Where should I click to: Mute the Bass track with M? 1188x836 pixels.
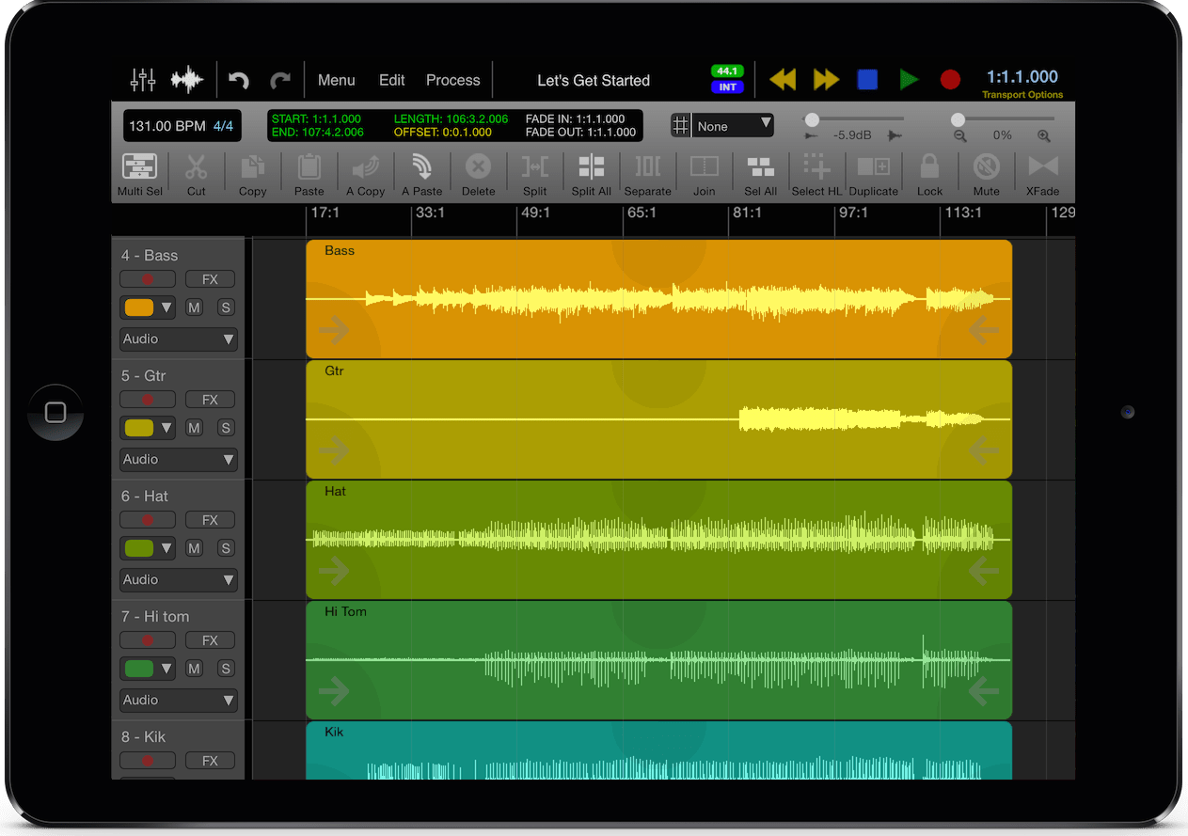click(x=194, y=308)
